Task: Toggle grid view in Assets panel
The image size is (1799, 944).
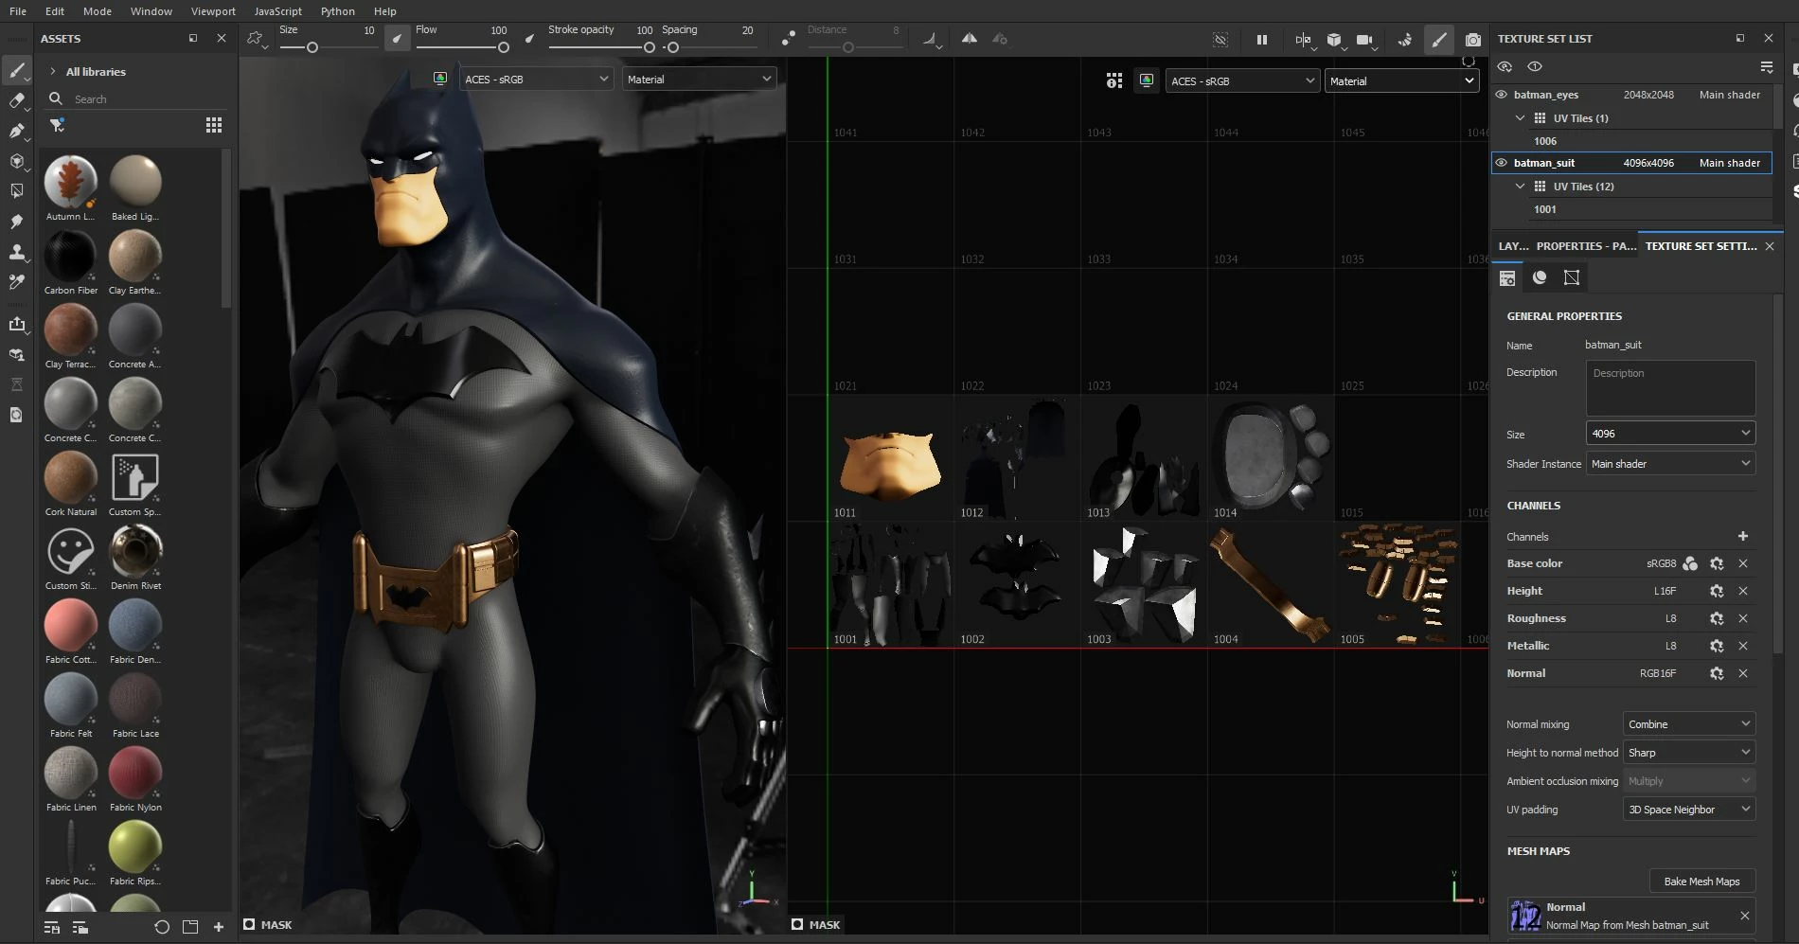Action: pyautogui.click(x=214, y=125)
